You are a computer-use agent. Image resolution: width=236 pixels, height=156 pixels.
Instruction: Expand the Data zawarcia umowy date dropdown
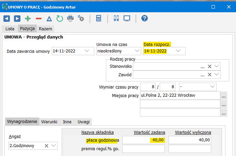[87, 51]
